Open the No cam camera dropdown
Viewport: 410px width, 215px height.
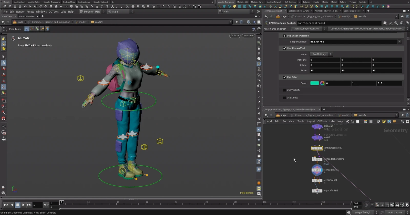[x=248, y=36]
